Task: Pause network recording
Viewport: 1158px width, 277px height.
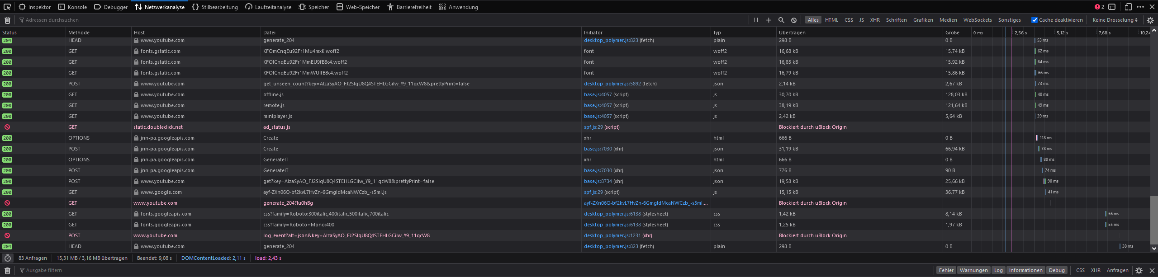Action: (x=756, y=20)
